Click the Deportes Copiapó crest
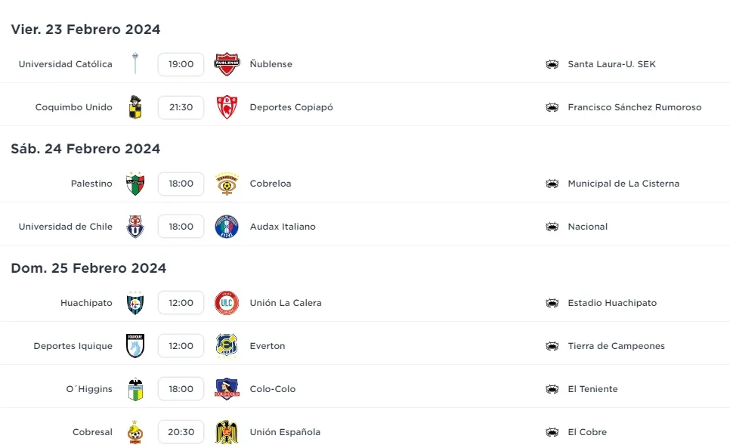 click(227, 107)
